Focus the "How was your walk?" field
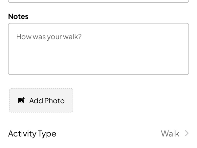 [x=98, y=49]
